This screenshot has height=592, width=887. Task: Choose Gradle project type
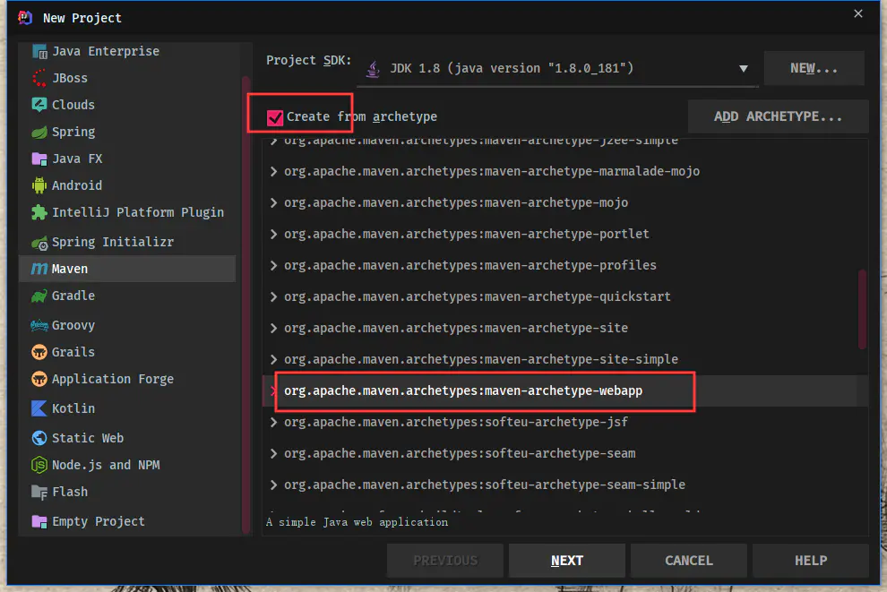(127, 296)
